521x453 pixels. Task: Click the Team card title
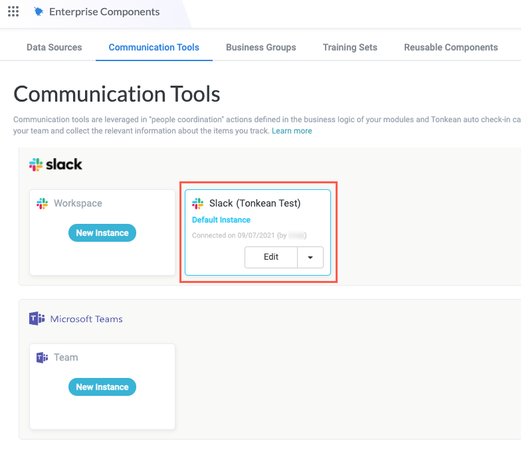pos(66,357)
